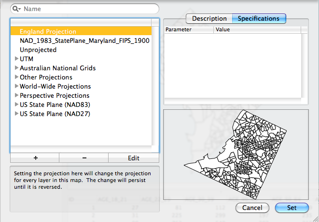The image size is (319, 222).
Task: Click the Cancel button
Action: pyautogui.click(x=252, y=208)
